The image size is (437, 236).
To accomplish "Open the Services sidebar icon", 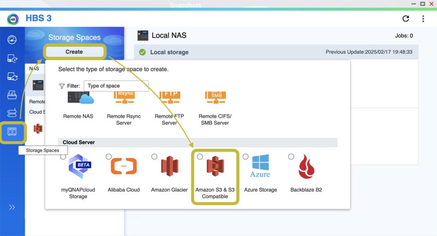I will [x=12, y=113].
